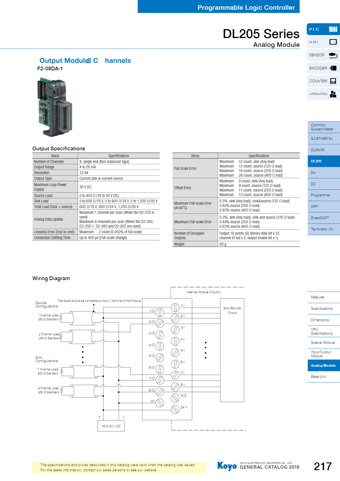Click the Wiring Diagram heading
Viewport: 340px width, 481px height.
[x=51, y=278]
